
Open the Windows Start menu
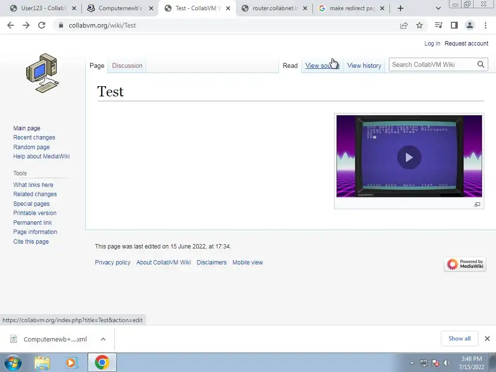click(13, 362)
